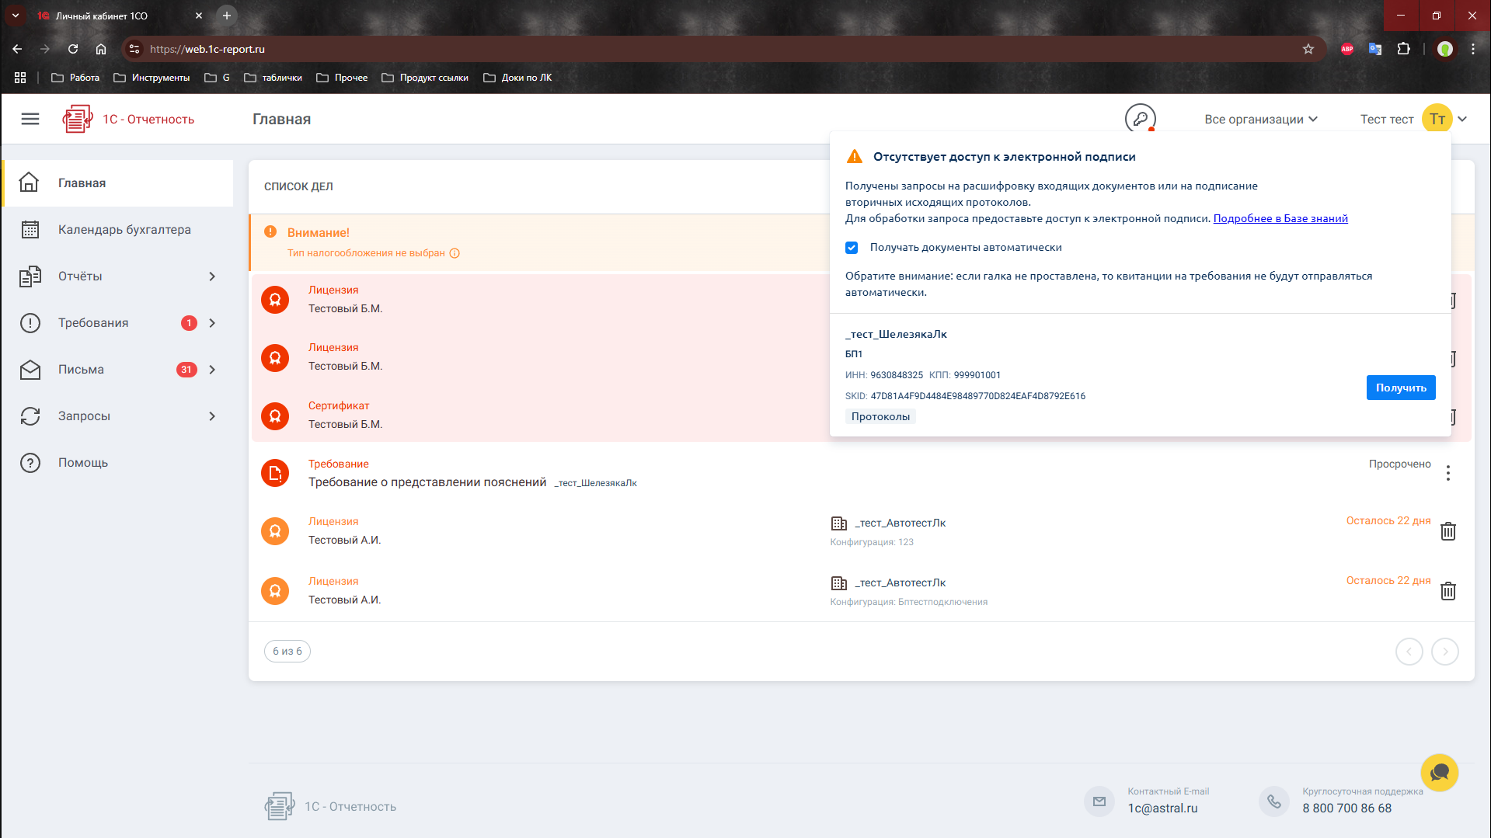Viewport: 1491px width, 838px height.
Task: Open the 'Тест тест' user profile menu
Action: [1413, 119]
